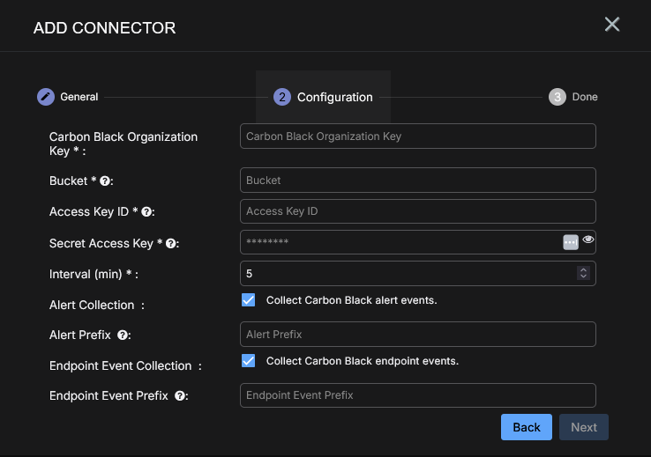
Task: Select the Done step label
Action: (x=585, y=97)
